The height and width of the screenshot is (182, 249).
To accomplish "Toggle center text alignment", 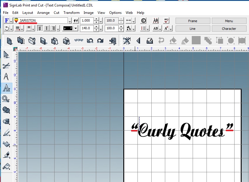I will point(47,28).
